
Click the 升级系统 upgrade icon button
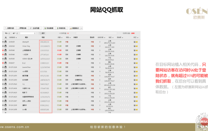pos(62,28)
